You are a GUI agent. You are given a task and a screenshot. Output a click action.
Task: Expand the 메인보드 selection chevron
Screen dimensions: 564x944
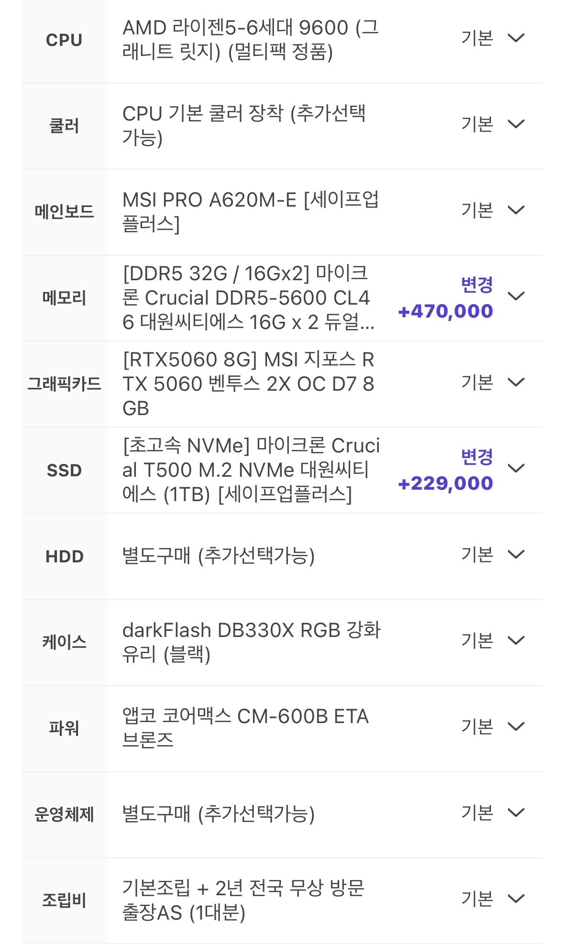click(516, 210)
